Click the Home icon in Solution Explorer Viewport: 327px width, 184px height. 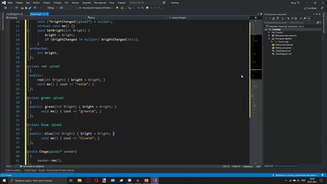273,18
